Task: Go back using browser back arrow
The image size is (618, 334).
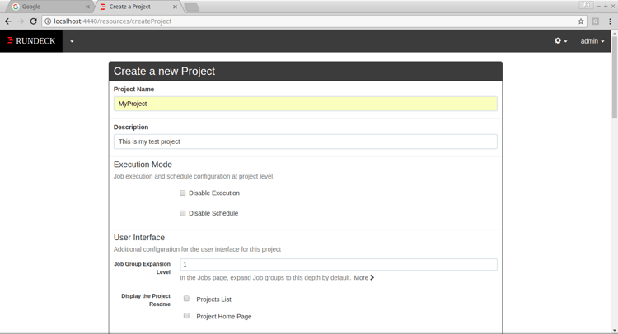Action: [x=8, y=21]
